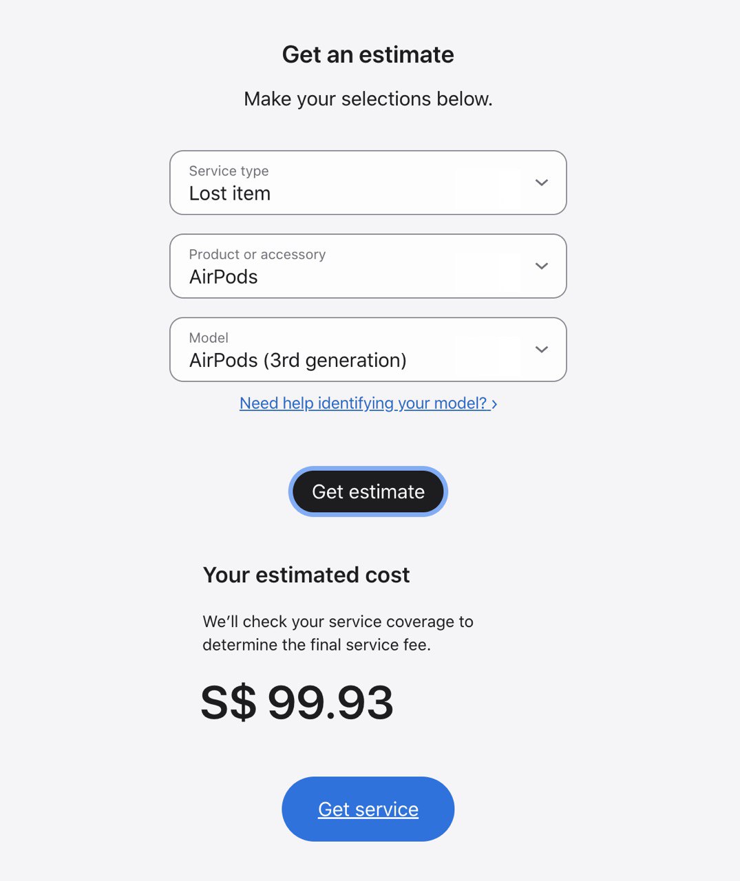Open the Service type dropdown
The width and height of the screenshot is (740, 881).
[x=368, y=182]
